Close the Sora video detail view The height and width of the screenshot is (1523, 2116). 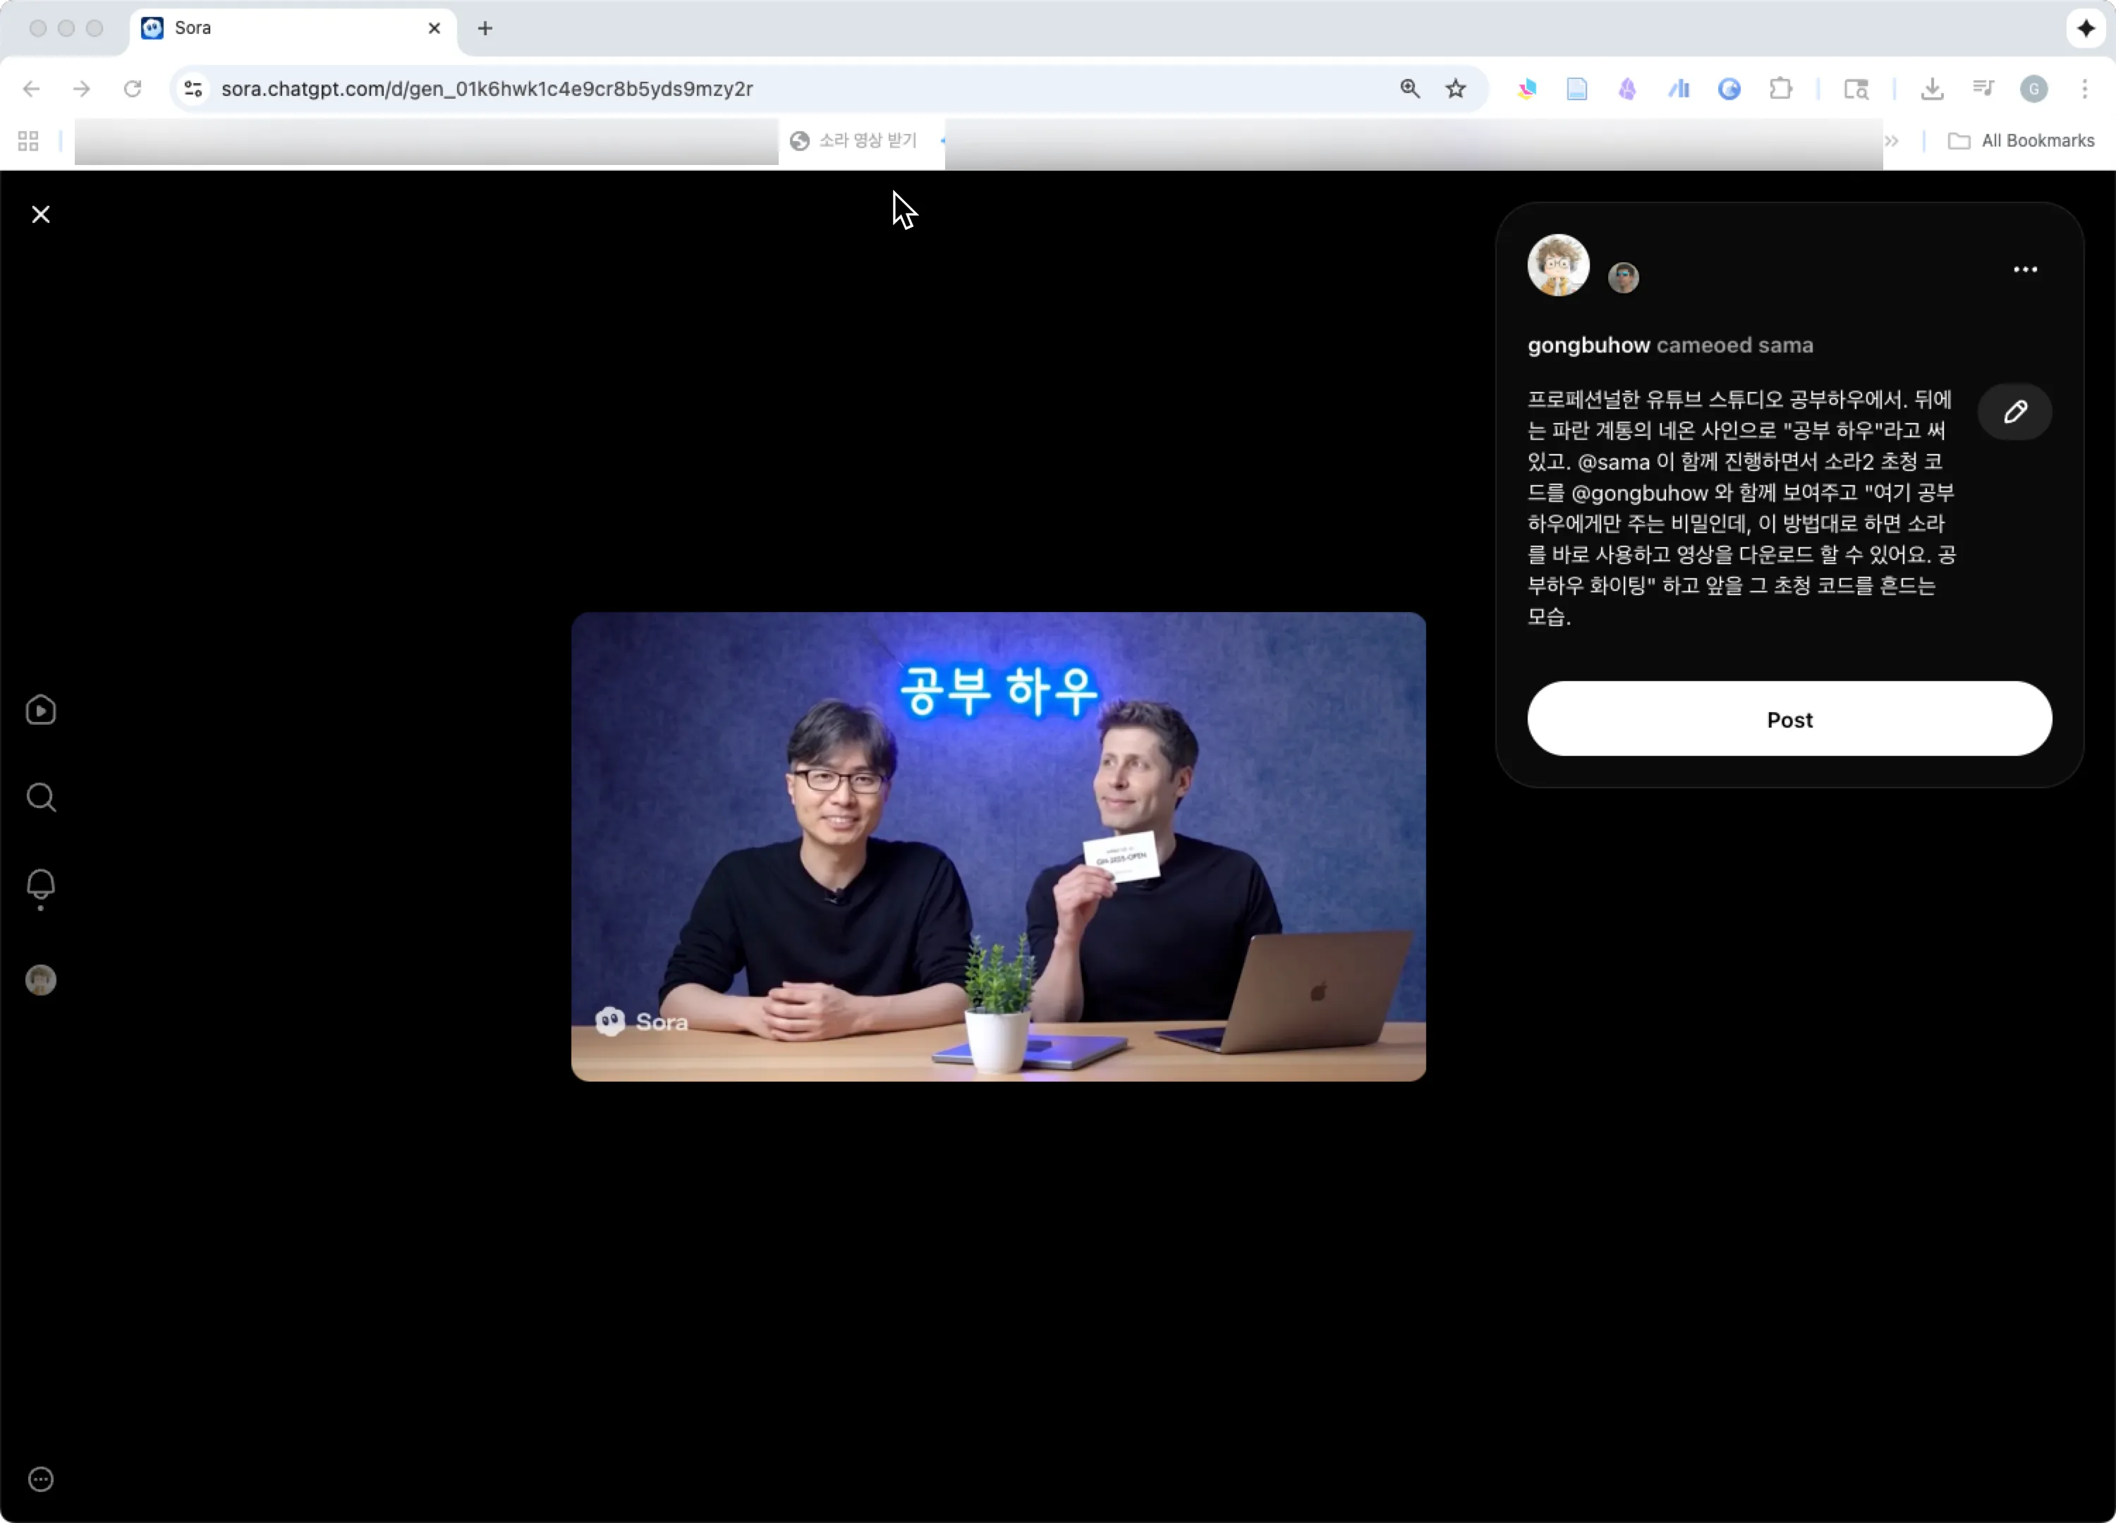click(40, 214)
